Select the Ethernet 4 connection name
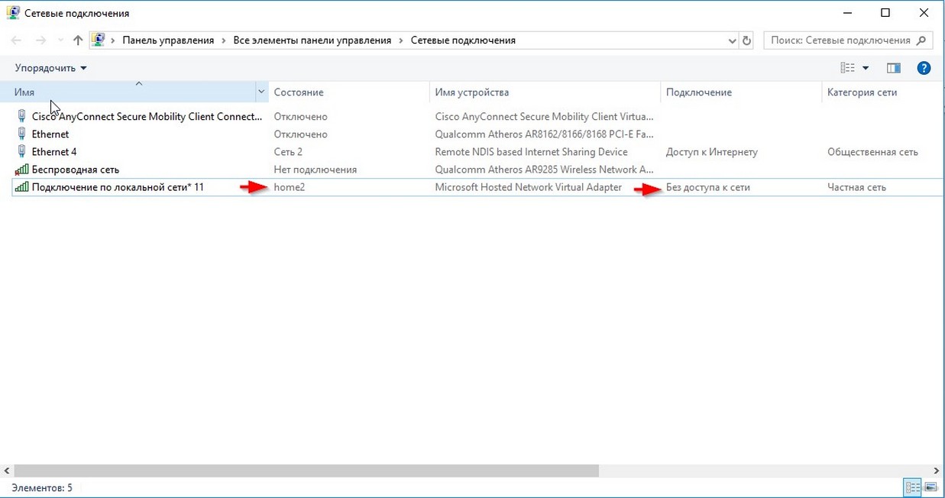Image resolution: width=945 pixels, height=498 pixels. pos(54,152)
